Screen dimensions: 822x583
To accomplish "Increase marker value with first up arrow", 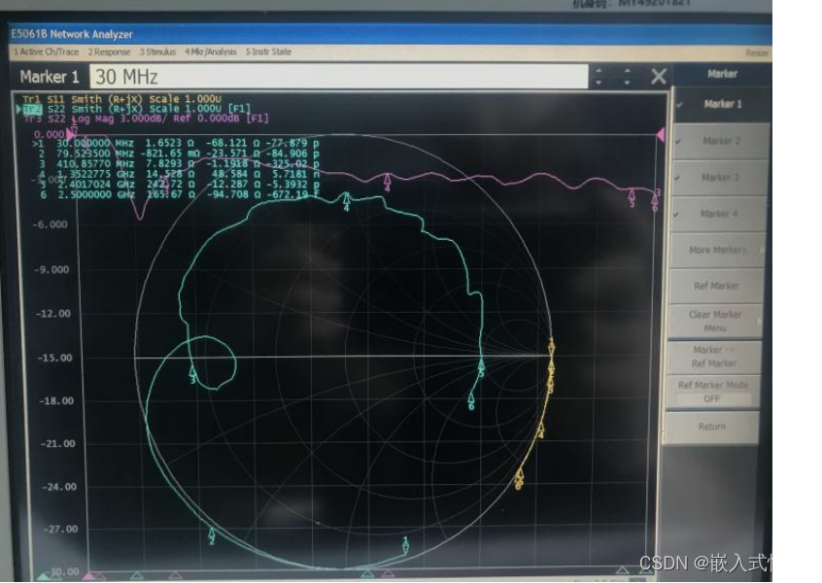I will (599, 70).
